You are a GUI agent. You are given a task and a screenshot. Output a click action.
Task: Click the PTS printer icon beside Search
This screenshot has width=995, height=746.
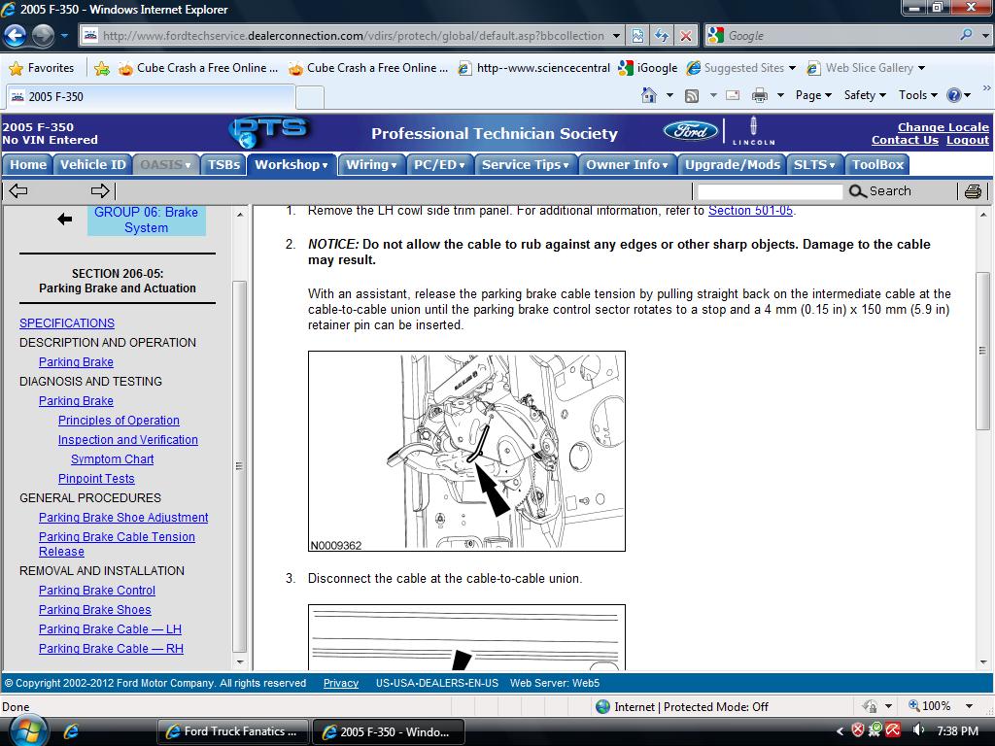(973, 191)
